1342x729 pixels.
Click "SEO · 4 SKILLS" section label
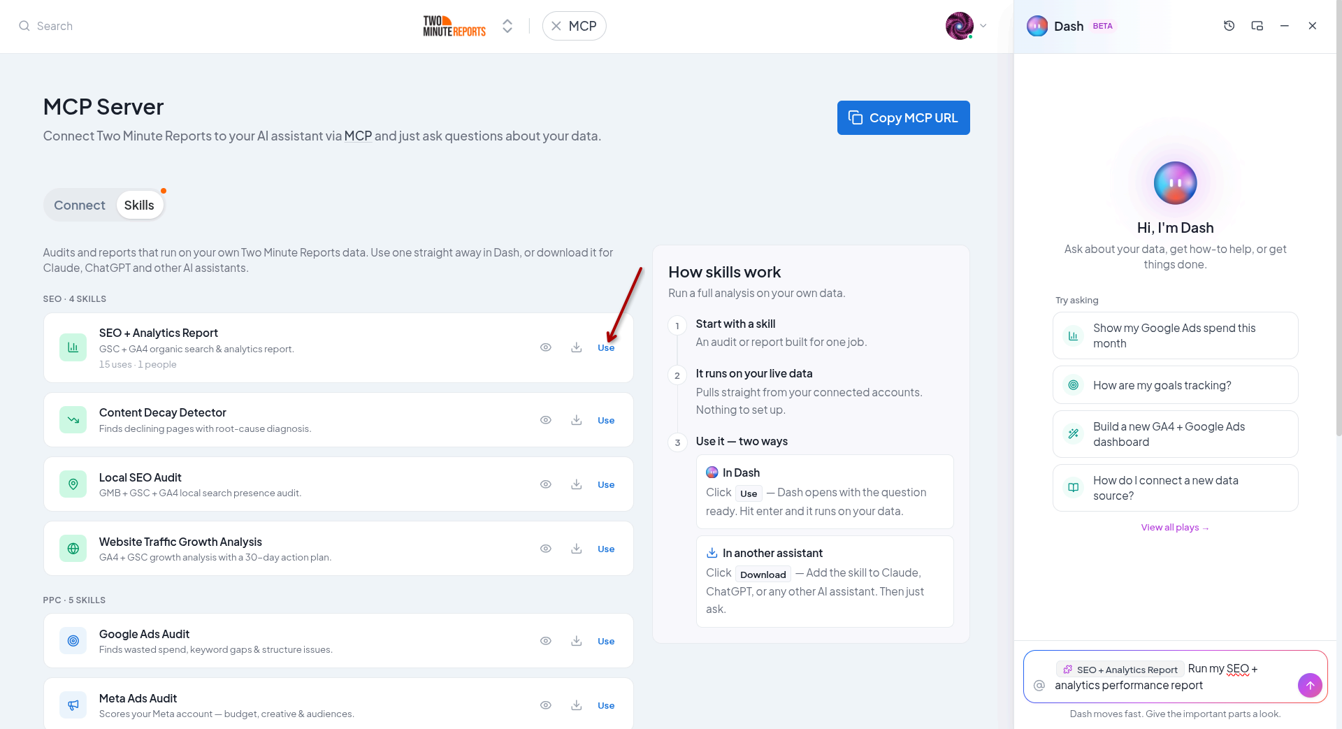point(75,298)
